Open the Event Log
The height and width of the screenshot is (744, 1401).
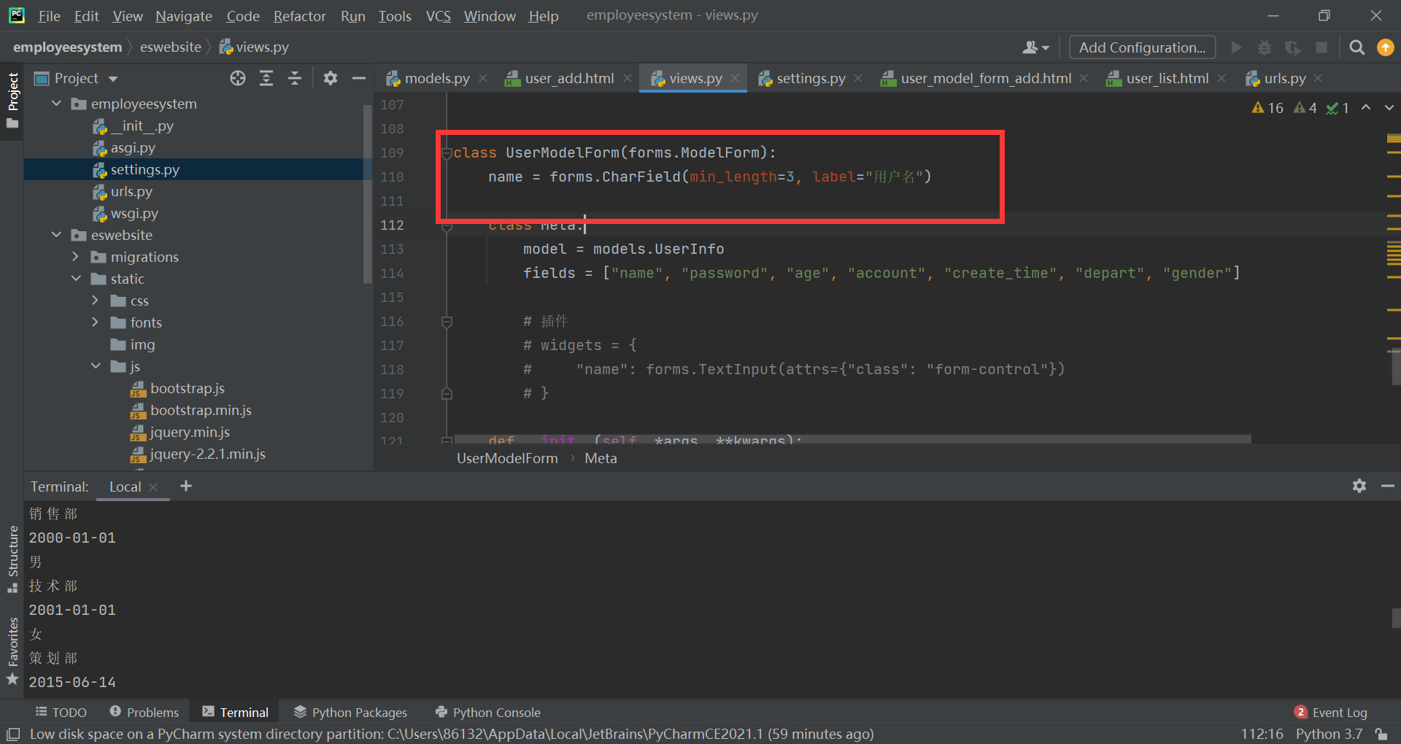1331,712
